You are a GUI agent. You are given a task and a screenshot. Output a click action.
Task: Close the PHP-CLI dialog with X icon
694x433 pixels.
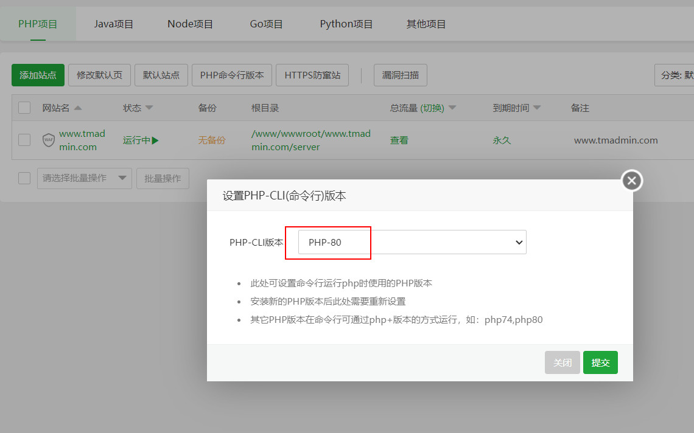[632, 181]
